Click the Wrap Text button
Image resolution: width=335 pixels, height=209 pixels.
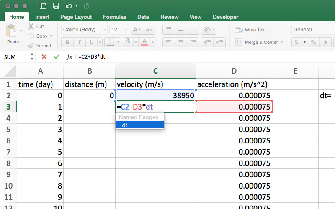pyautogui.click(x=251, y=30)
